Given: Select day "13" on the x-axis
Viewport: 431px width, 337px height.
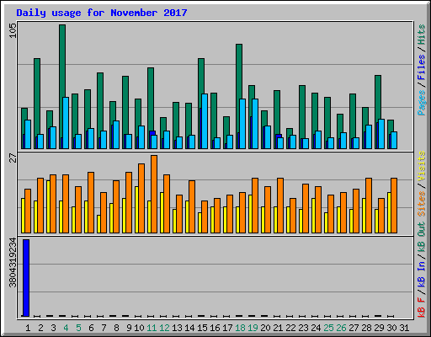Looking at the screenshot, I should (177, 328).
